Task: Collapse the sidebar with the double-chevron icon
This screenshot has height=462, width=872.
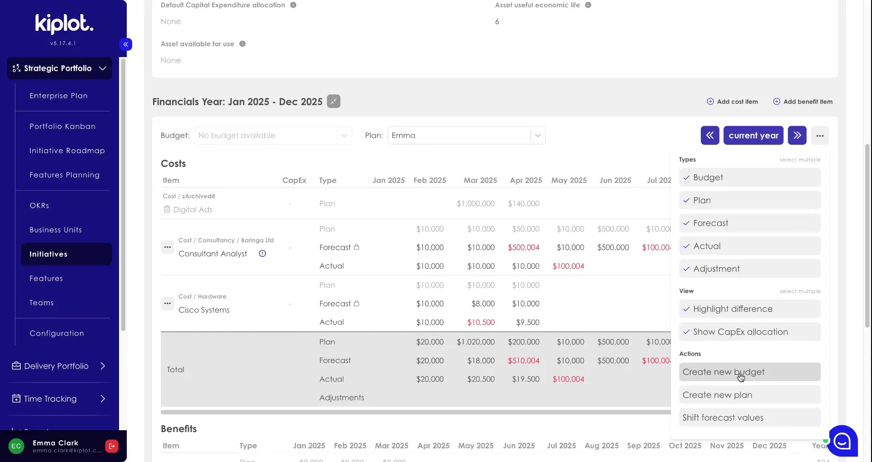Action: pyautogui.click(x=126, y=44)
